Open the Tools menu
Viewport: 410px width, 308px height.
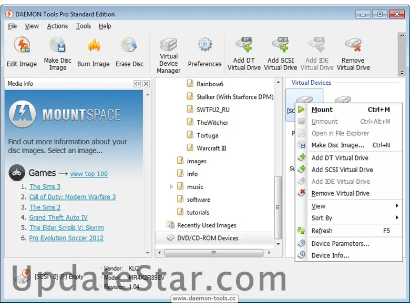(x=84, y=26)
